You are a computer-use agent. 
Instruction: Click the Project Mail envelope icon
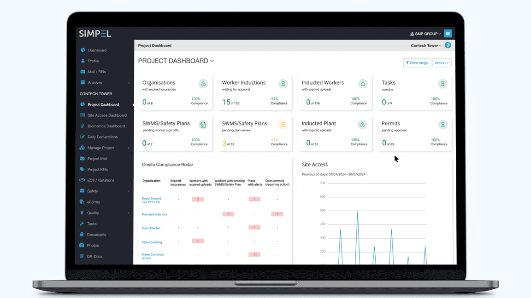(x=82, y=158)
